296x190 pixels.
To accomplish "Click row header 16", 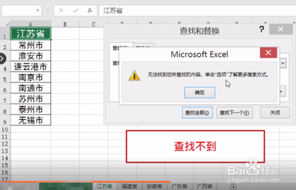I will (5, 172).
